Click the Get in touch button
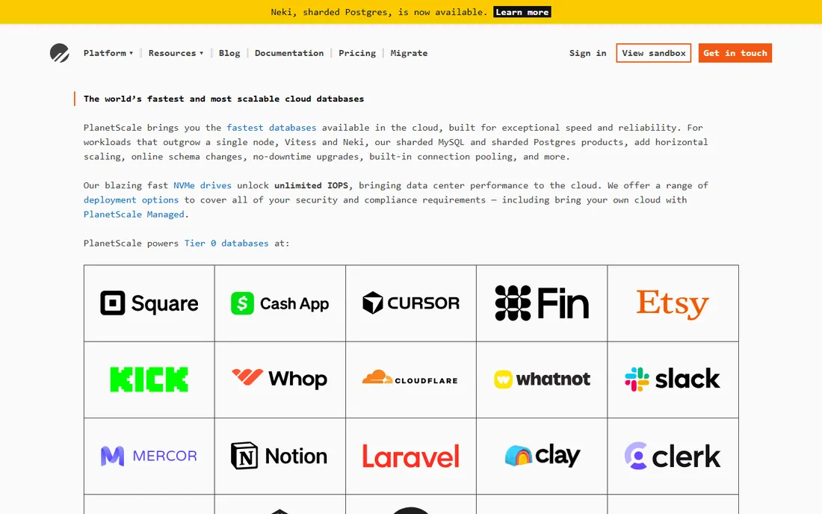This screenshot has height=514, width=822. (735, 53)
